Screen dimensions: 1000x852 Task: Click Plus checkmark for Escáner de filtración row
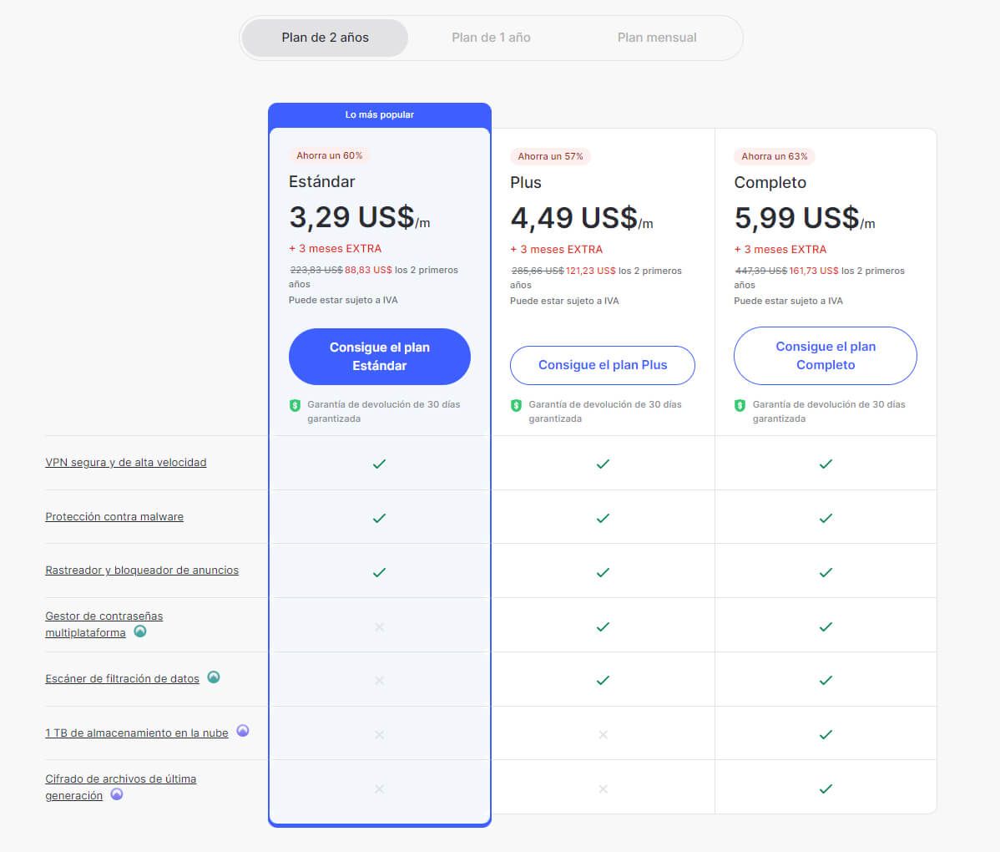[x=603, y=680]
